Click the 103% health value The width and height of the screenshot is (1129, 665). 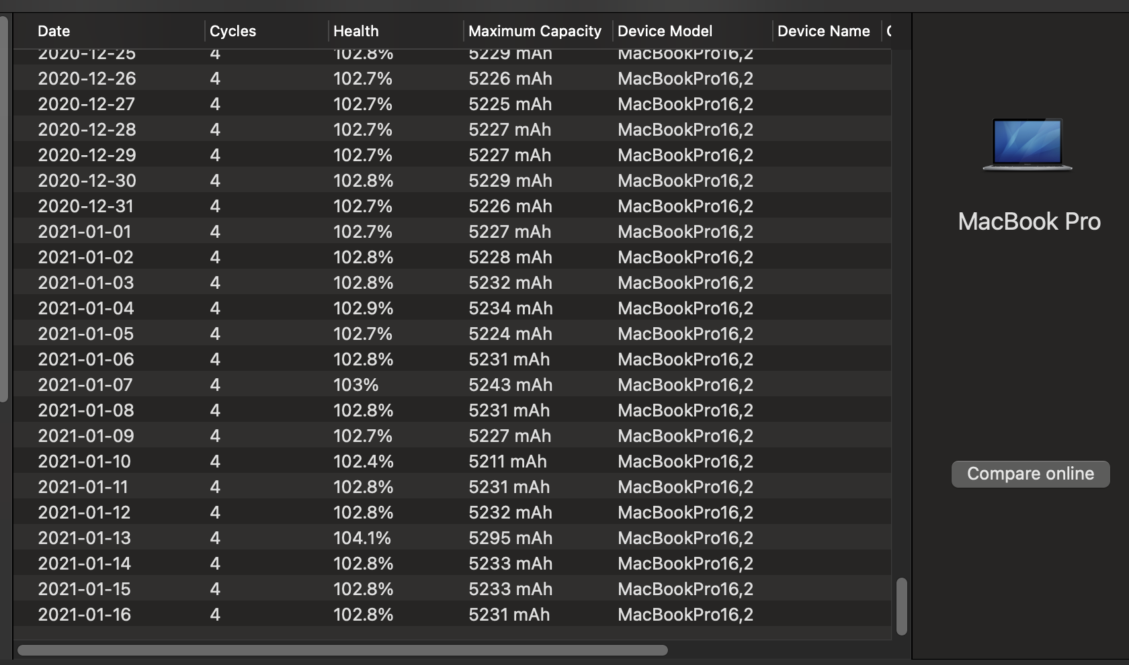pyautogui.click(x=356, y=385)
